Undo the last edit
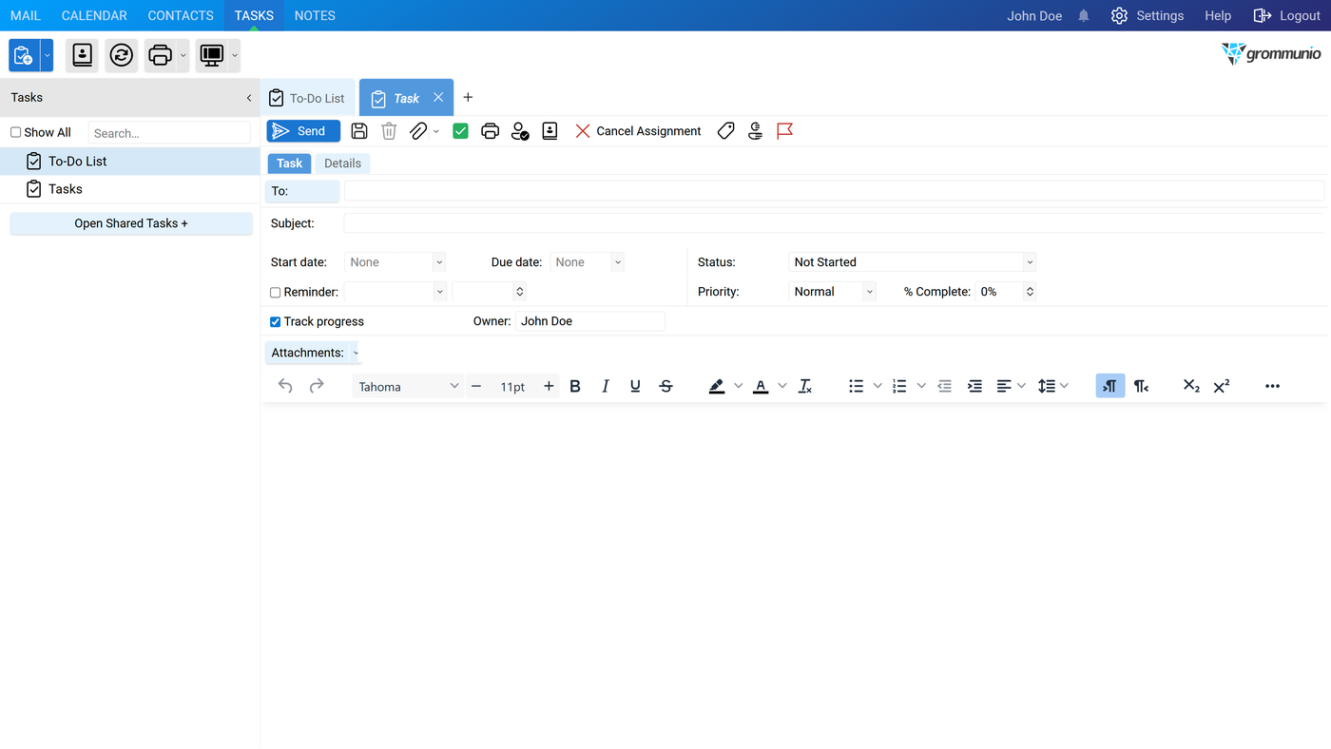 tap(285, 386)
